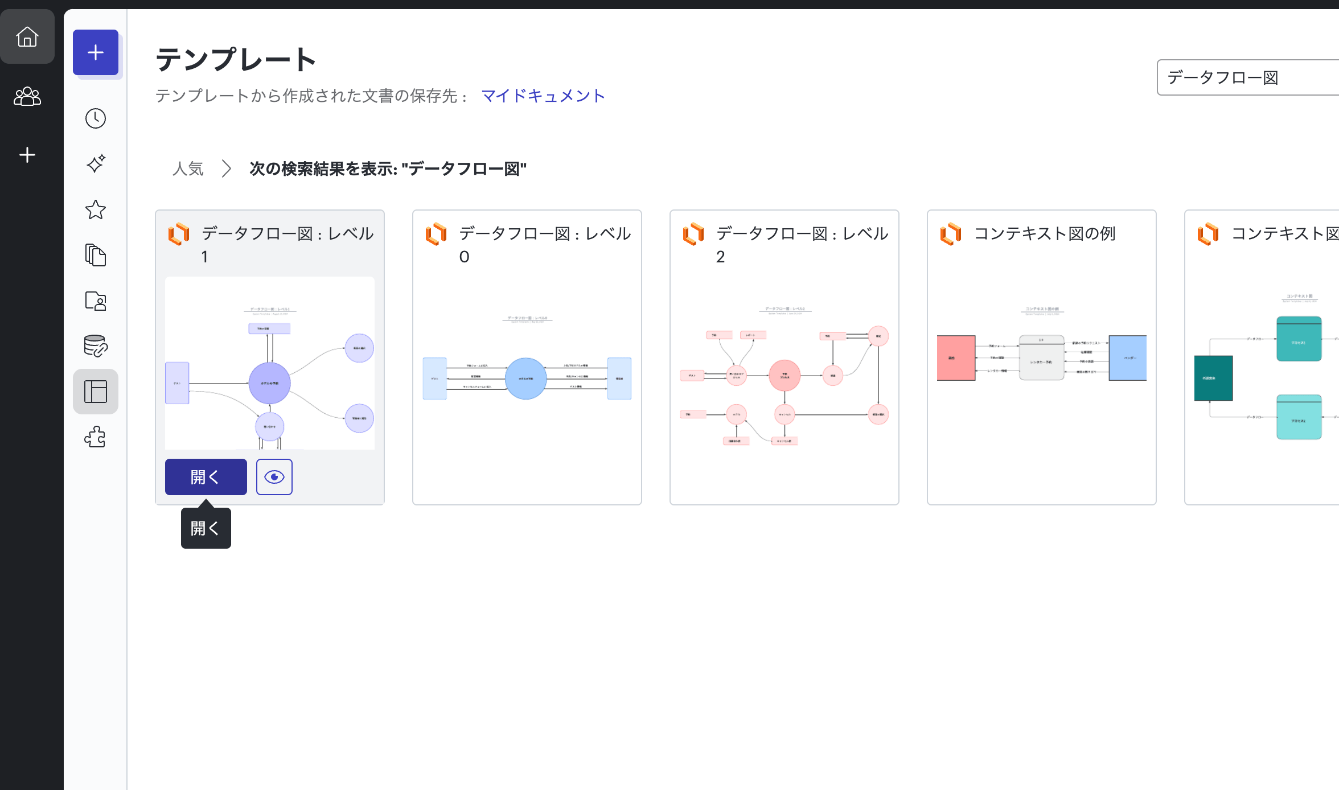Open Shared with me folder icon
The height and width of the screenshot is (790, 1339).
pyautogui.click(x=96, y=301)
